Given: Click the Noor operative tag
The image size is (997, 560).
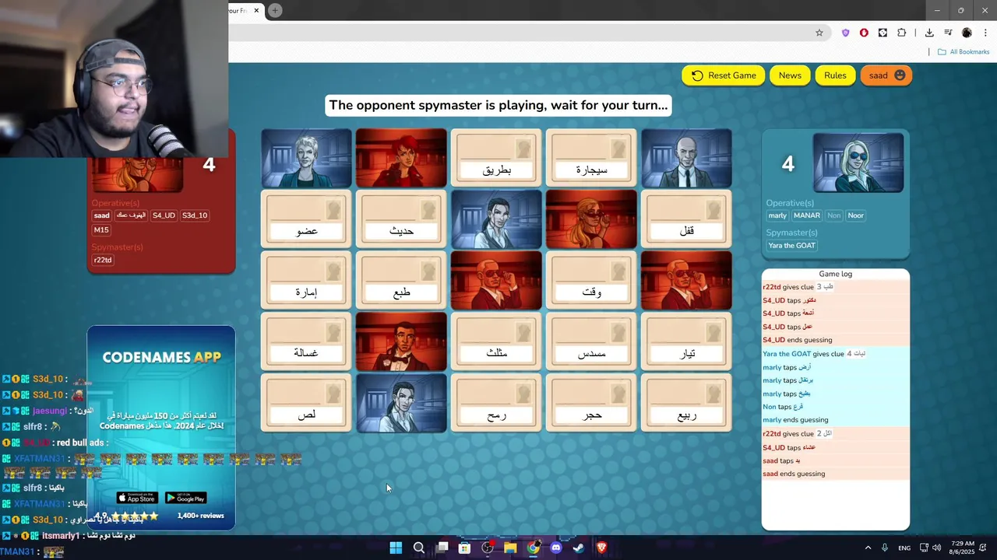Looking at the screenshot, I should click(856, 215).
